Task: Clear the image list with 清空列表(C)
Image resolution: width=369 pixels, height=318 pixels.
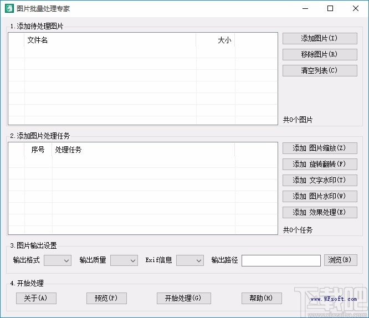Action: [x=320, y=70]
